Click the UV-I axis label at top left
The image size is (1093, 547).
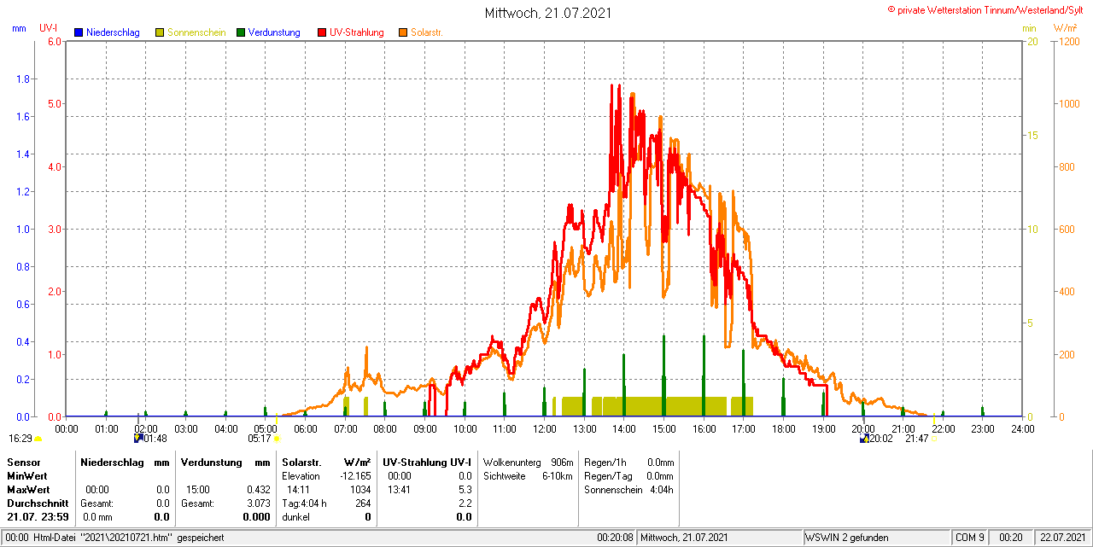tap(49, 28)
